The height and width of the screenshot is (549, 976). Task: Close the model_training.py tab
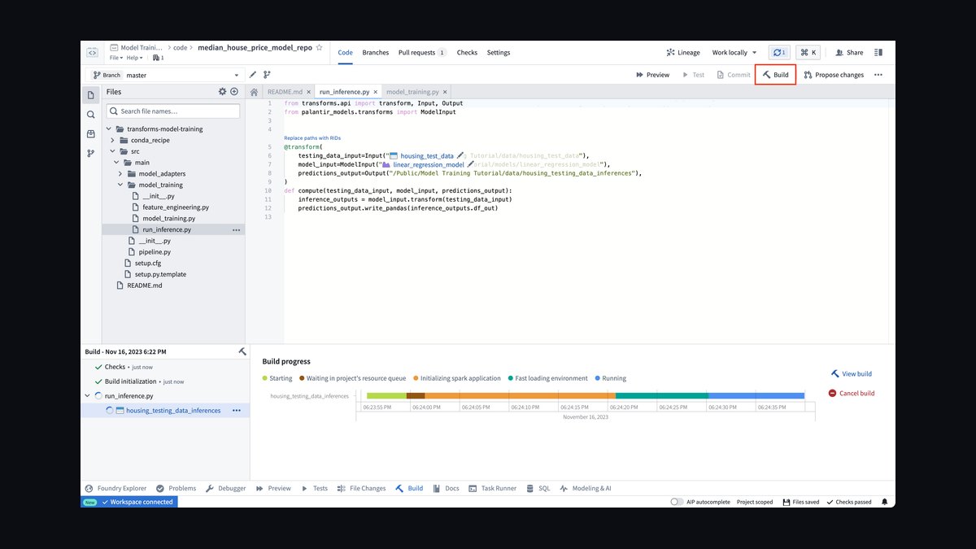446,93
